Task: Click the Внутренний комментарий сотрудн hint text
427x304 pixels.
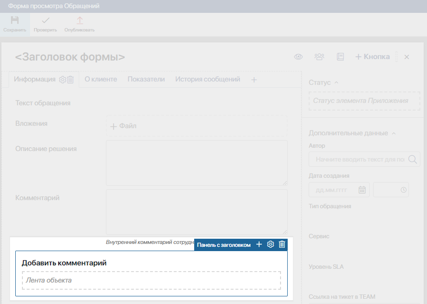Action: click(x=150, y=242)
